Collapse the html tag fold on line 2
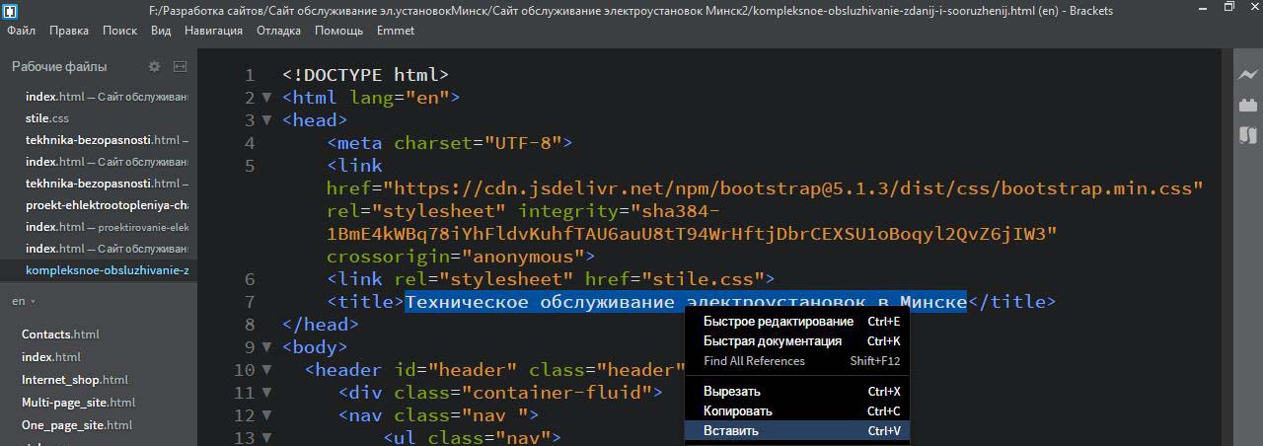The image size is (1263, 446). click(266, 98)
